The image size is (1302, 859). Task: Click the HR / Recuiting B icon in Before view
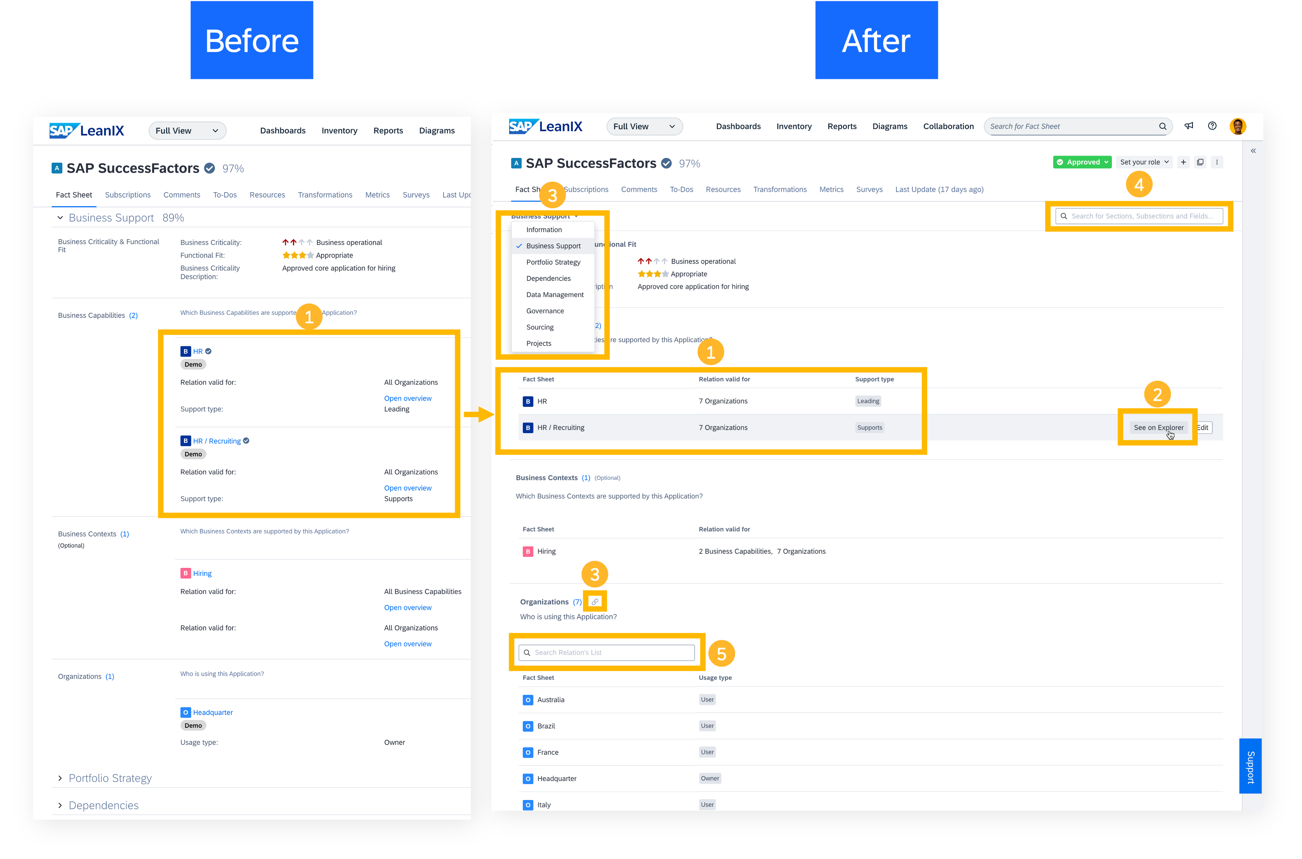tap(186, 441)
